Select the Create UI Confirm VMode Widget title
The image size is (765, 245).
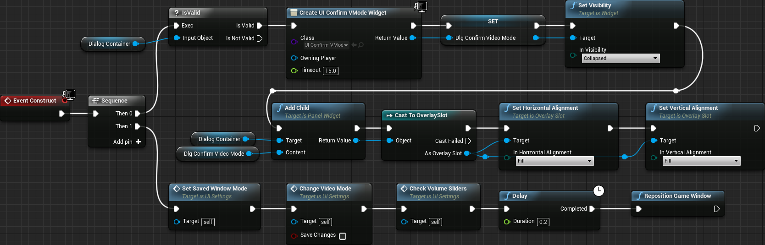343,13
